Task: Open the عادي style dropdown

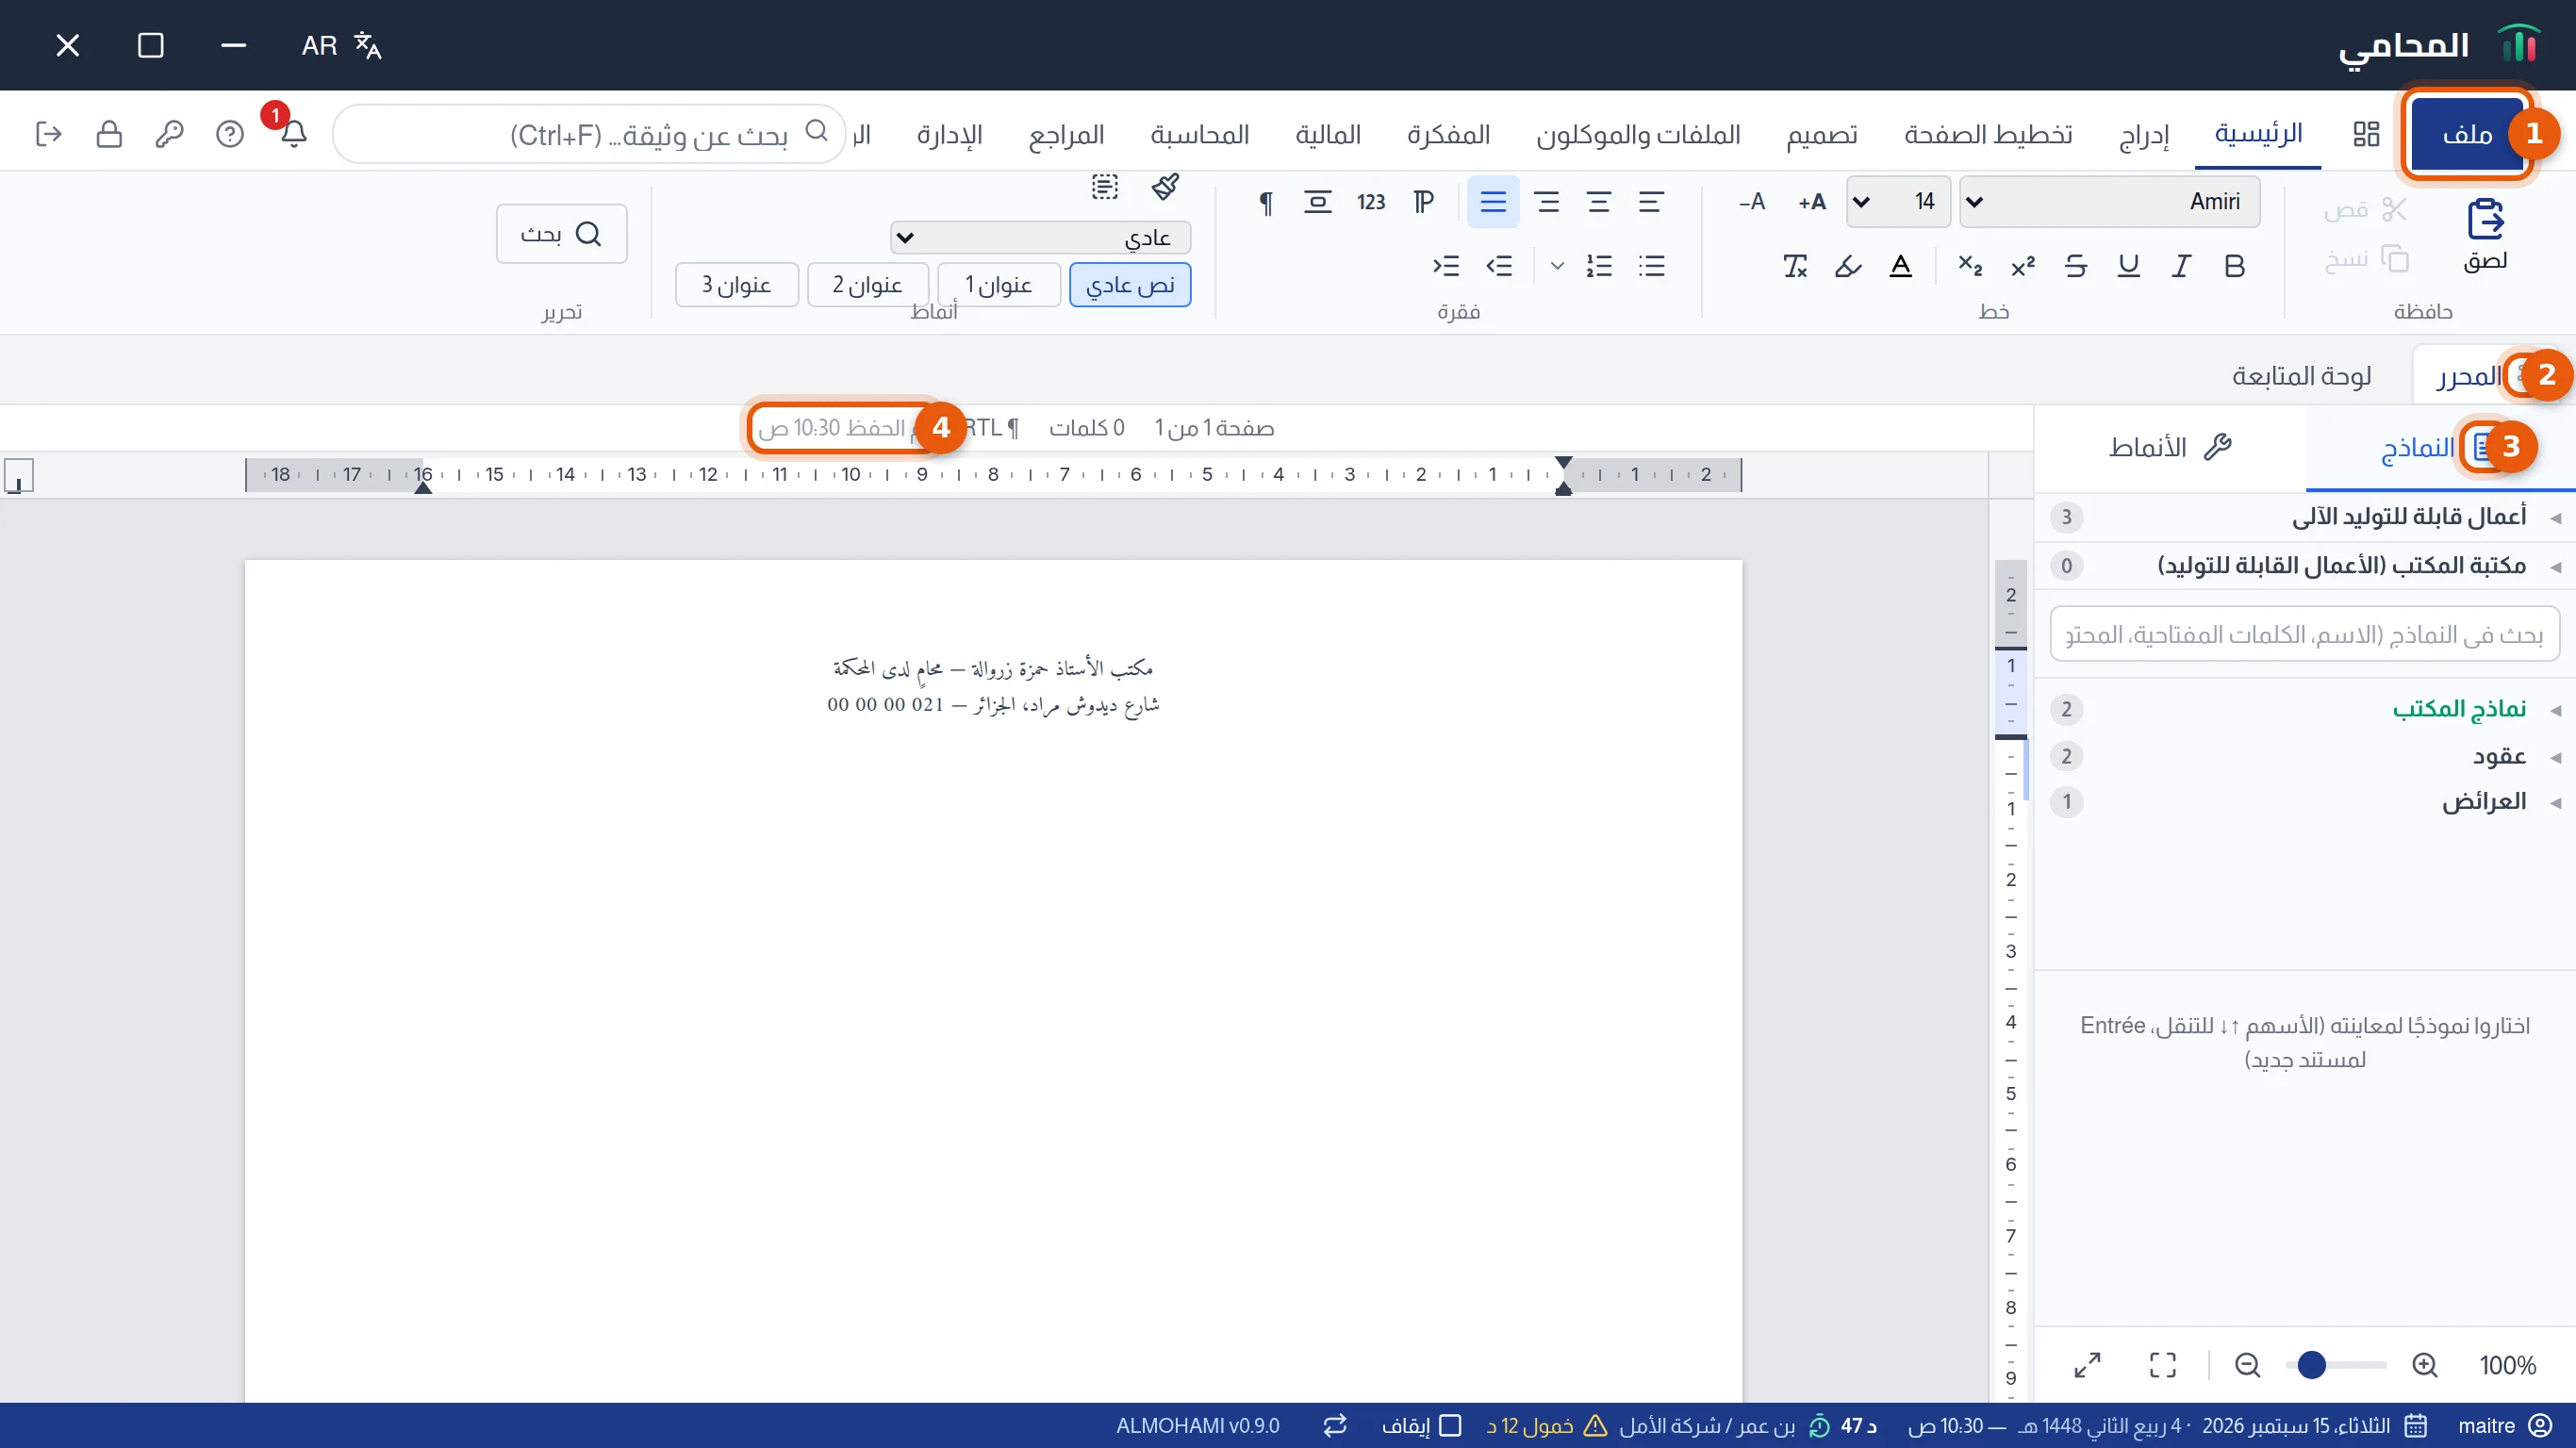Action: click(x=1040, y=237)
